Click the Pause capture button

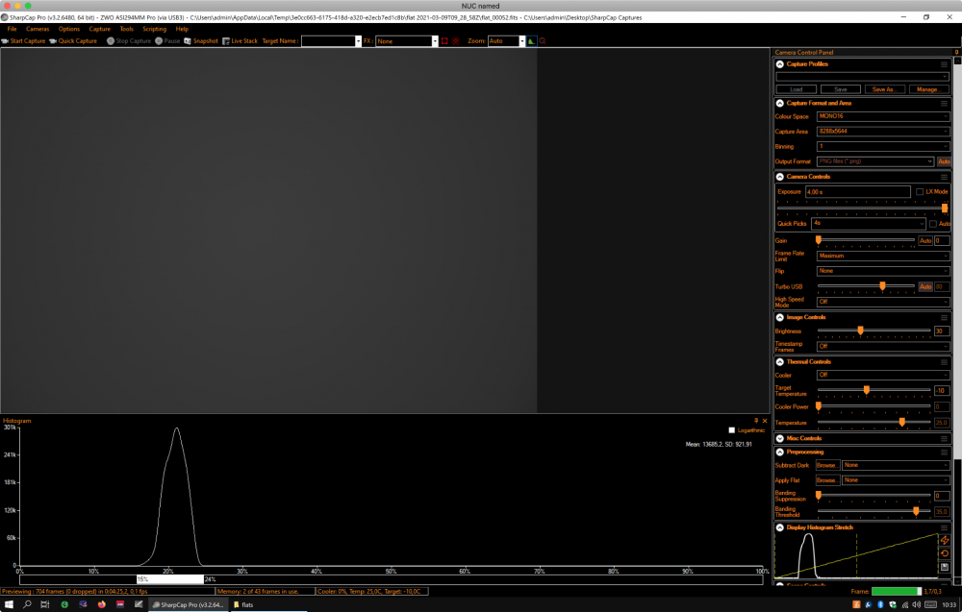pos(167,41)
